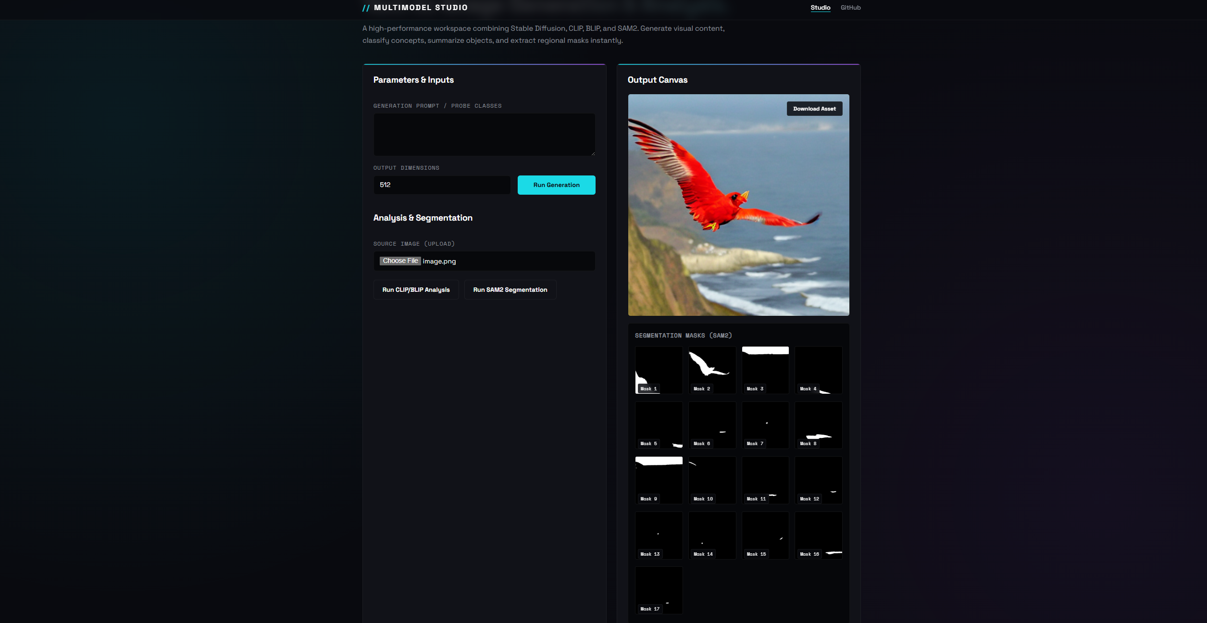Choose File for source image upload

400,261
